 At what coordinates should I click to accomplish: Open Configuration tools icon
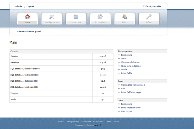(x=52, y=17)
